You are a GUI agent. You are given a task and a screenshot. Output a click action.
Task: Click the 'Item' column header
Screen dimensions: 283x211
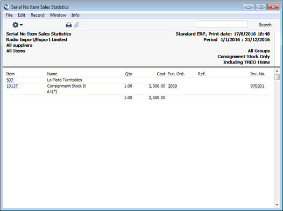coord(10,74)
